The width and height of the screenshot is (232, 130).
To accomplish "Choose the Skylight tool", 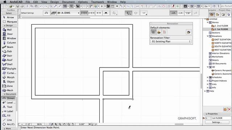I will click(9, 69).
